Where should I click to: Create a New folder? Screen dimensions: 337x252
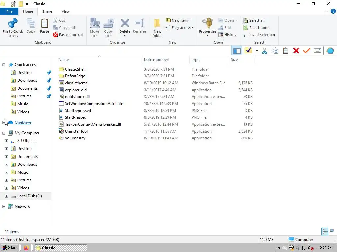click(157, 28)
